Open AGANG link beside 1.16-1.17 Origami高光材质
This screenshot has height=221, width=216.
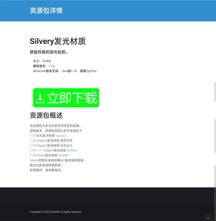click(72, 150)
